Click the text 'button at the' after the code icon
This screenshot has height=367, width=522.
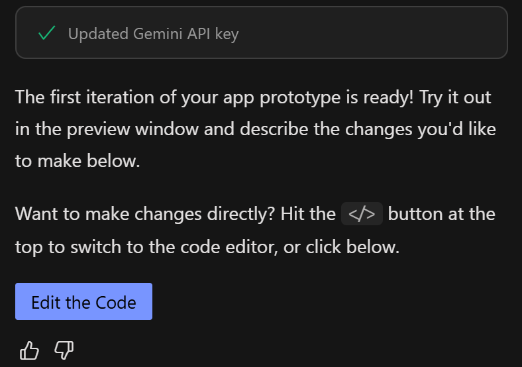pyautogui.click(x=441, y=214)
